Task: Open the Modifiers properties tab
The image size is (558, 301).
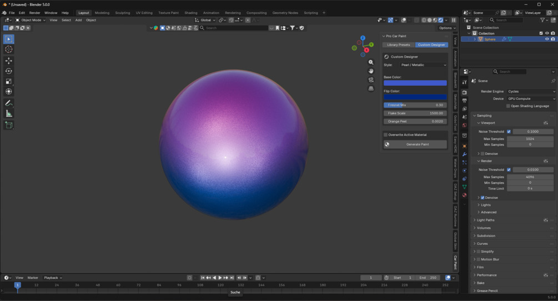Action: pos(464,154)
